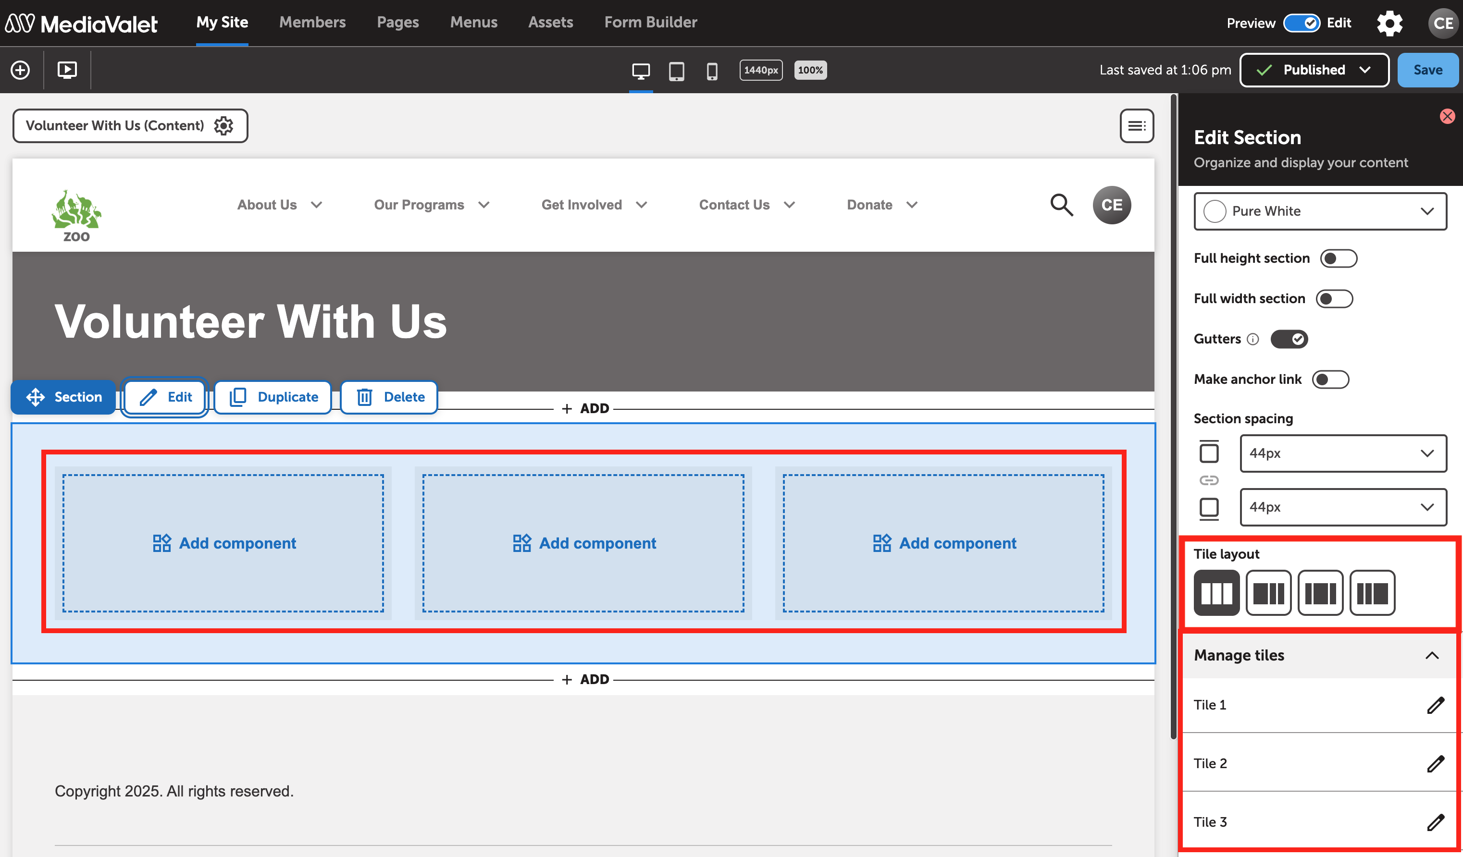
Task: Click ADD above the selected section
Action: [x=585, y=408]
